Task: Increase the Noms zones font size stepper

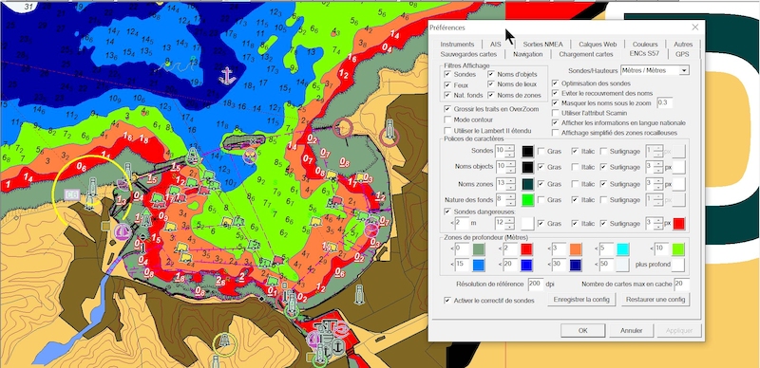Action: click(509, 181)
